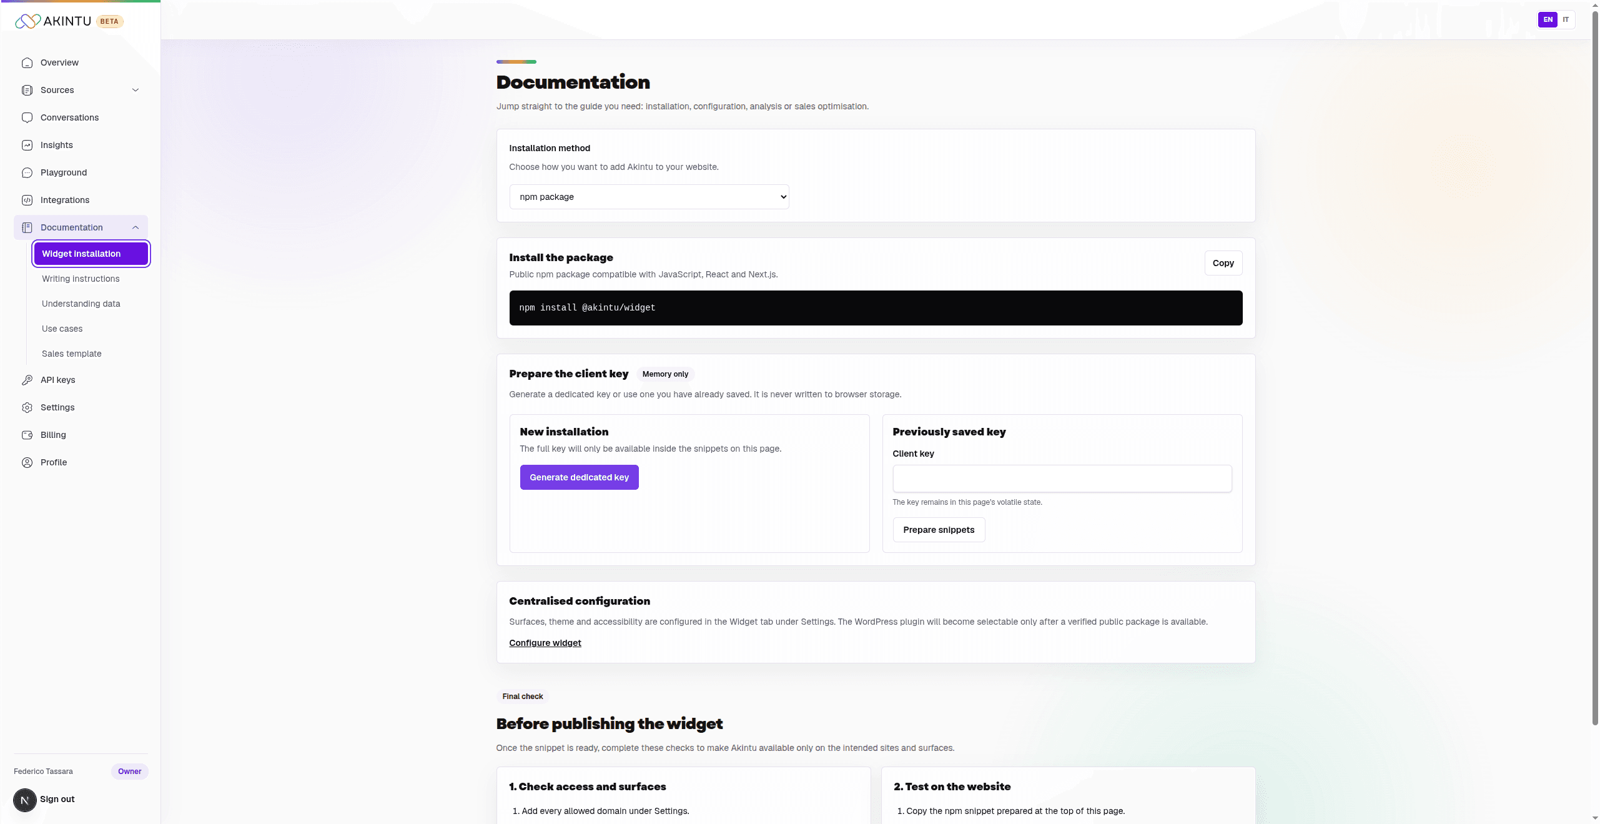Open the npm package installation dropdown
The height and width of the screenshot is (824, 1600).
(x=649, y=197)
